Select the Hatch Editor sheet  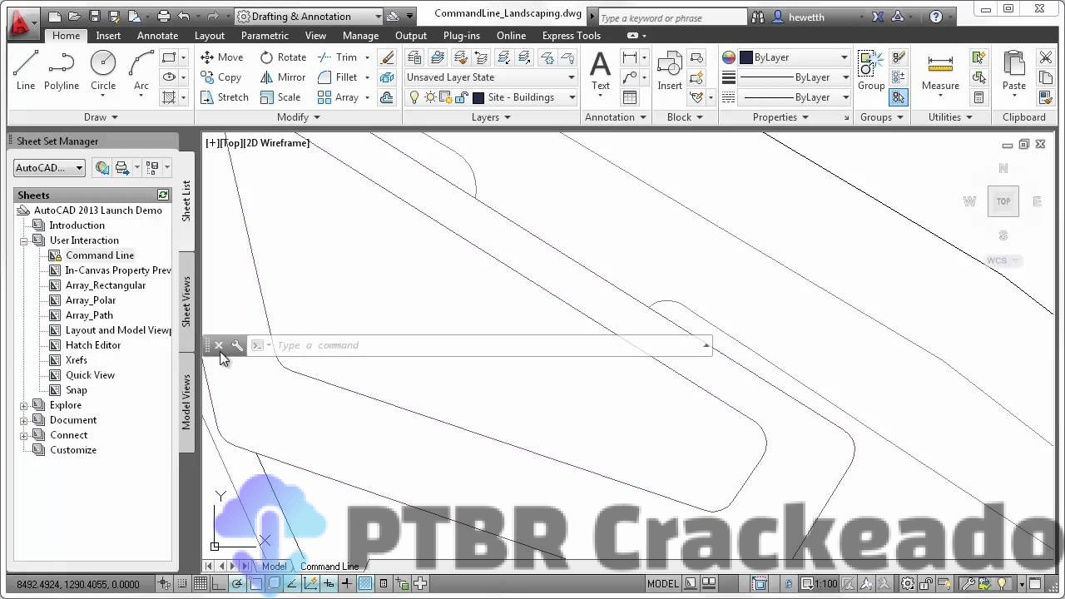(93, 345)
